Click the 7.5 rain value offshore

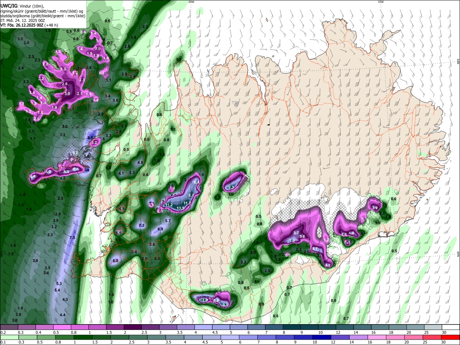[72, 238]
